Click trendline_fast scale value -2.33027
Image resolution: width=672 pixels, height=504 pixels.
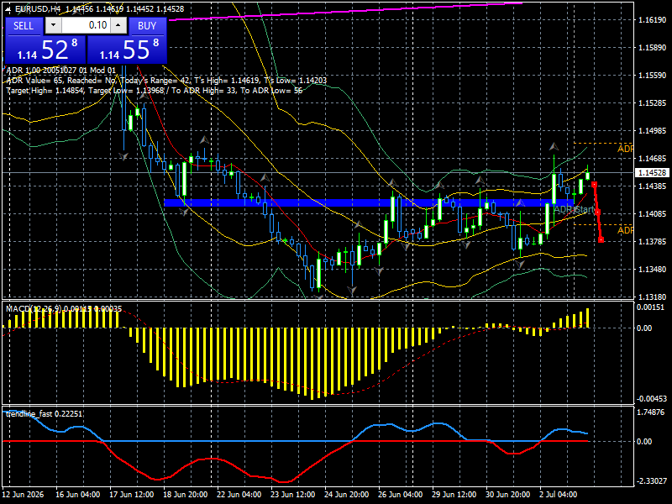point(652,481)
